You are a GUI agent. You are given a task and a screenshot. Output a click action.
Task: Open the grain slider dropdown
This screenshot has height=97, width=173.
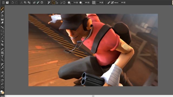point(102,2)
